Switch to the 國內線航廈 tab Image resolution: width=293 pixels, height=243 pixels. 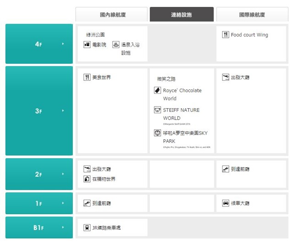[111, 14]
